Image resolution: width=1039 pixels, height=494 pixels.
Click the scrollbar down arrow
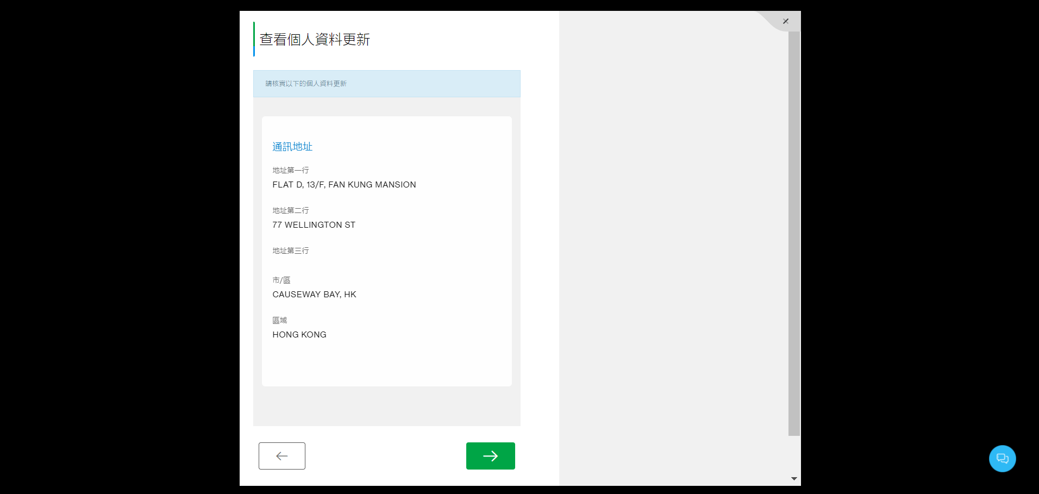tap(793, 478)
